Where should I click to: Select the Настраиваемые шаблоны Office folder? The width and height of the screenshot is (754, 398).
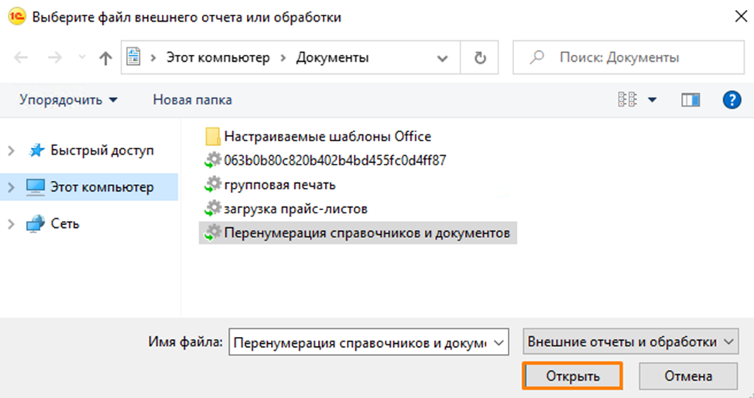[327, 137]
